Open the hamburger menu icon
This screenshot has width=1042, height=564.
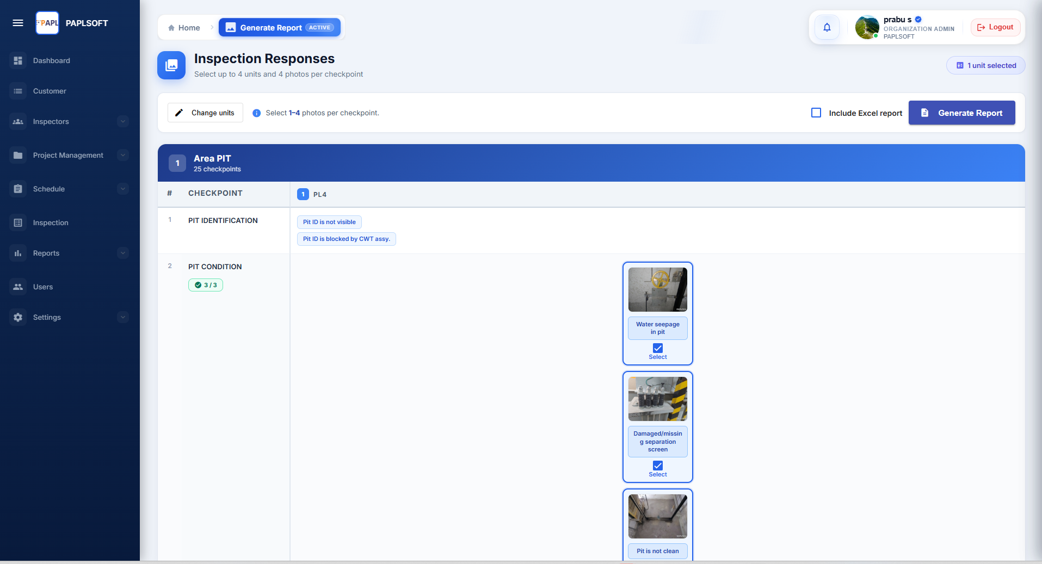(18, 23)
